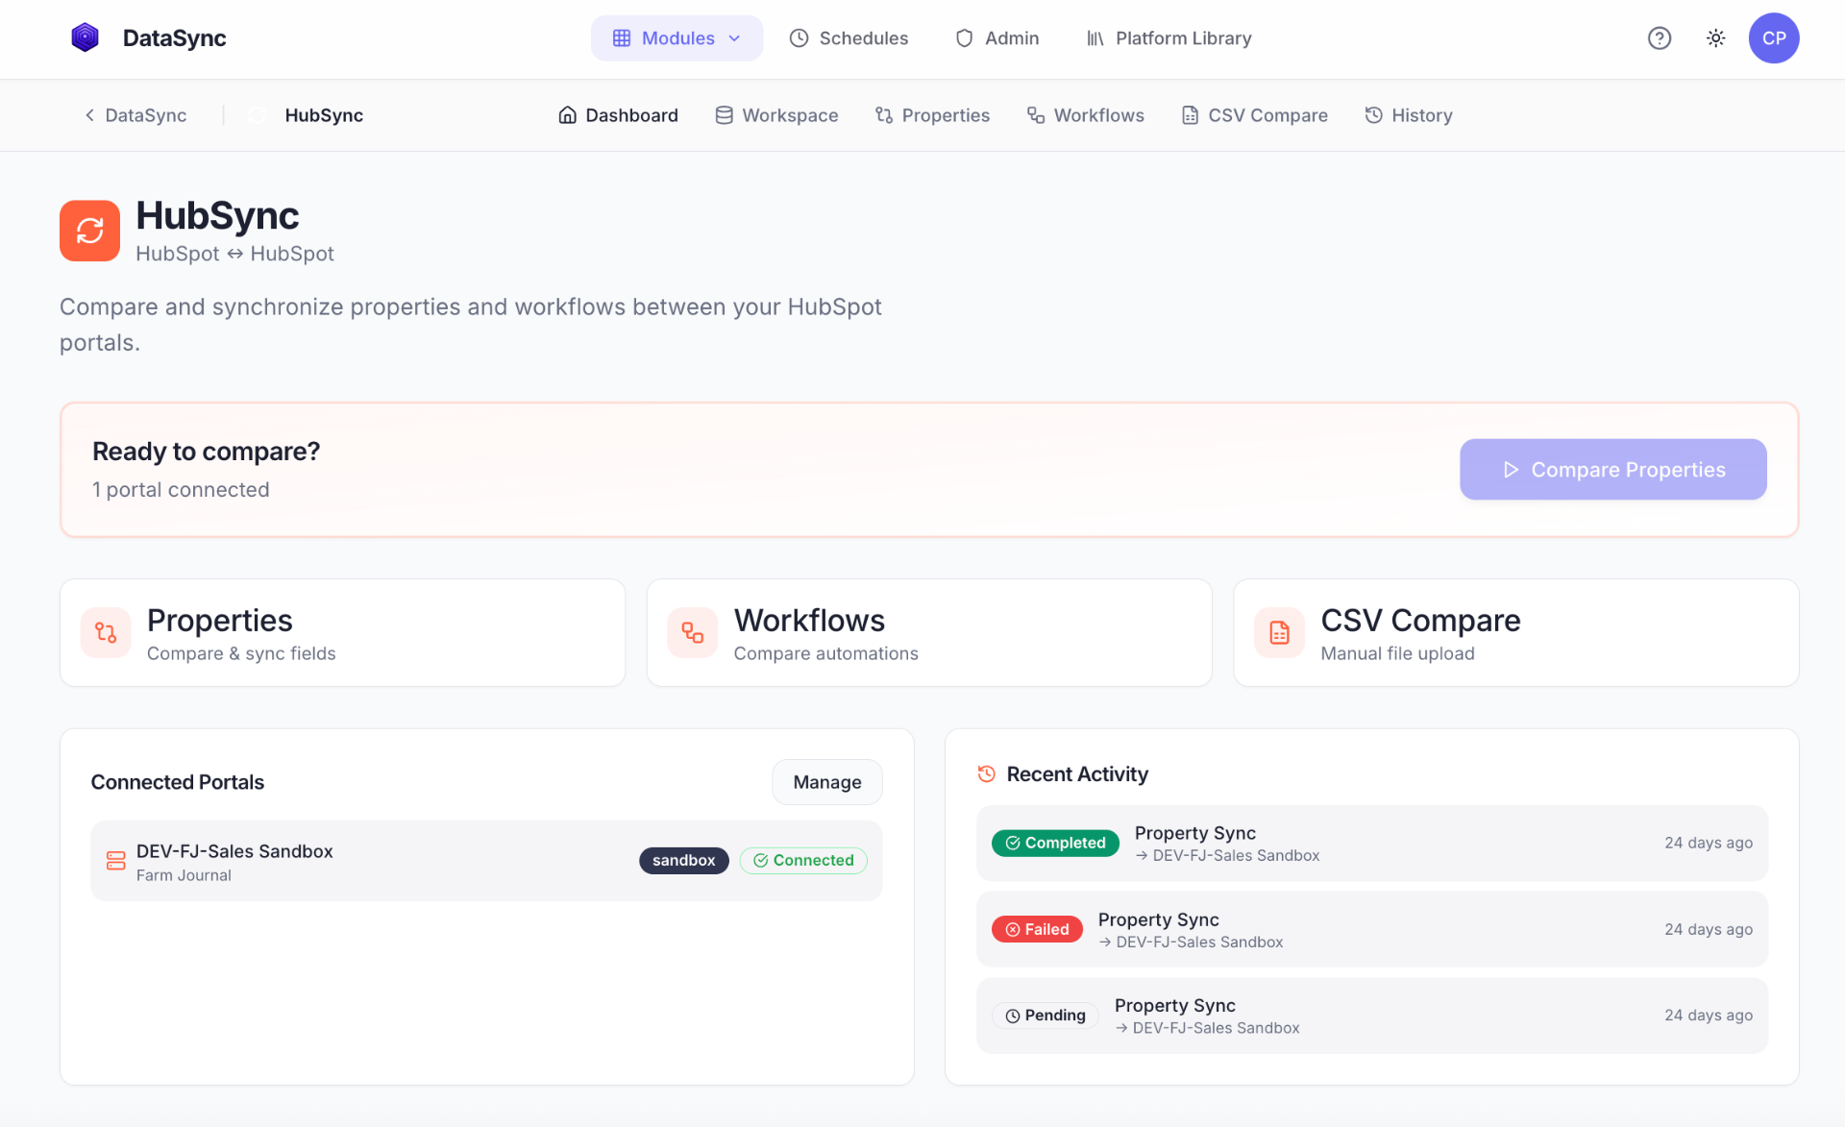1845x1127 pixels.
Task: Click the Compare Properties button
Action: pos(1612,470)
